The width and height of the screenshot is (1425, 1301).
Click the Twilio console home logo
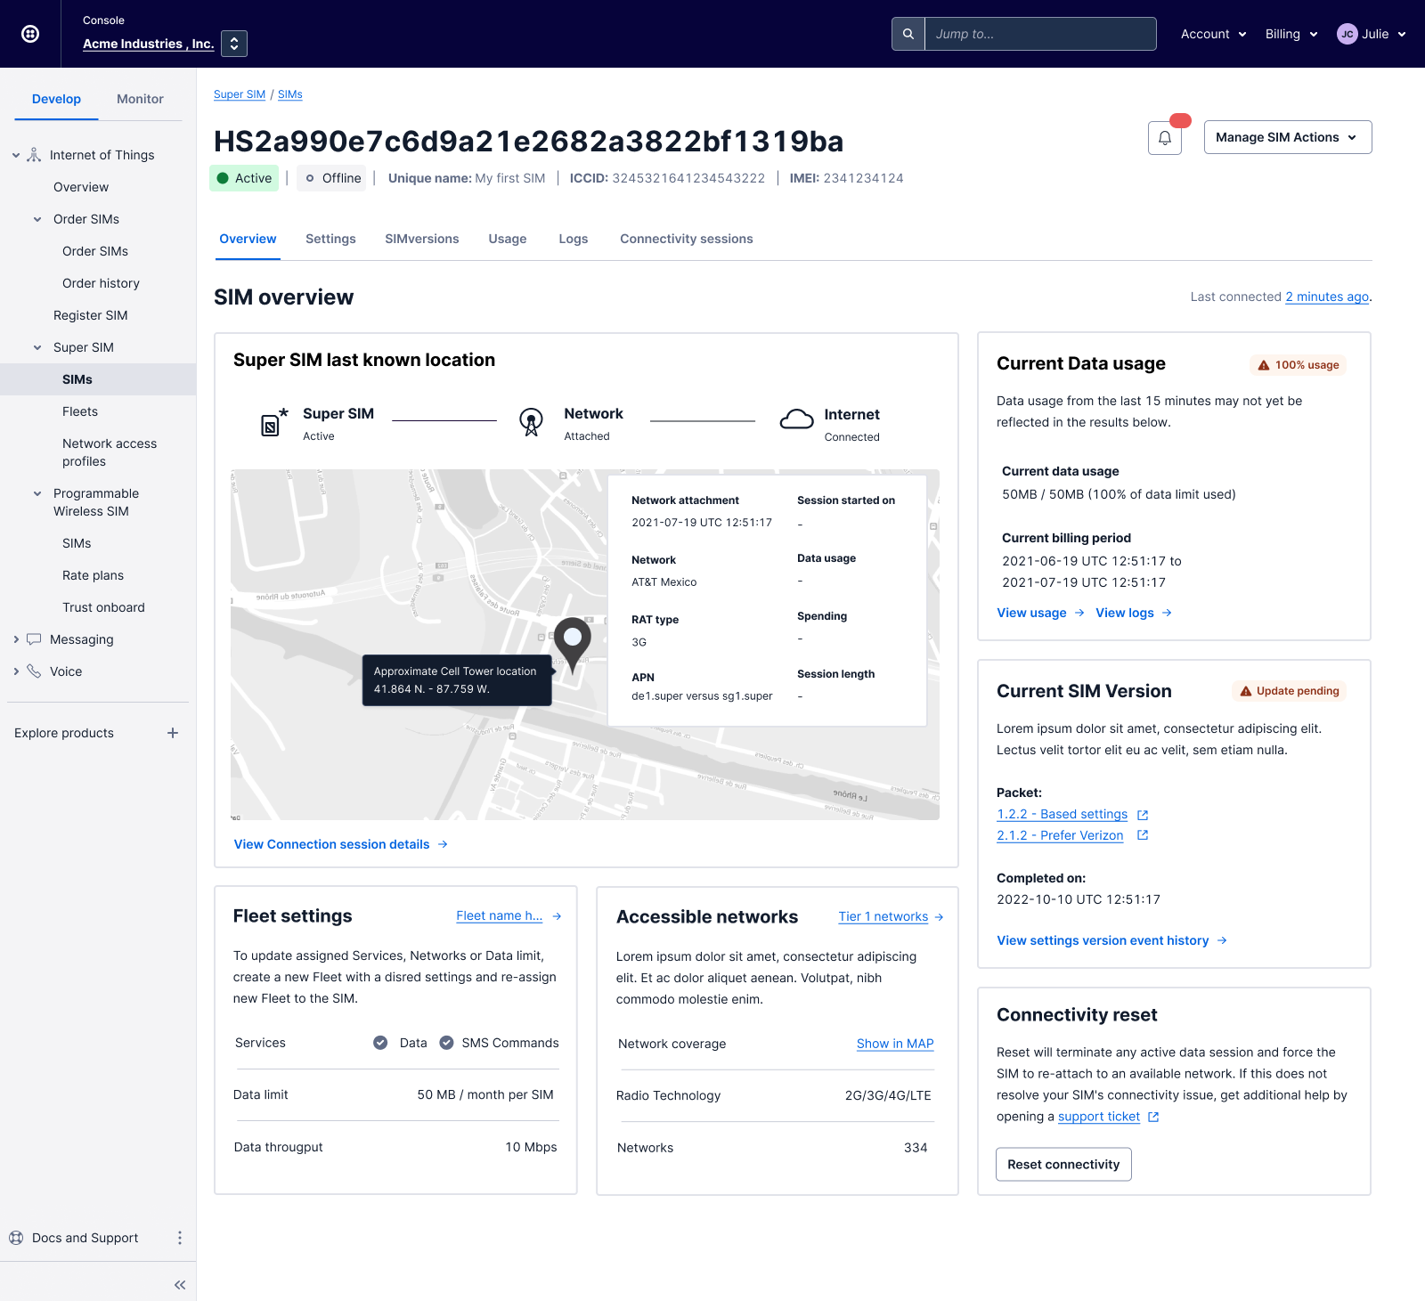click(30, 34)
